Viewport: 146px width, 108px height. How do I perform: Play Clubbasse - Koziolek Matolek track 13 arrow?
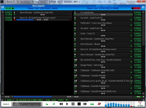[75, 78]
